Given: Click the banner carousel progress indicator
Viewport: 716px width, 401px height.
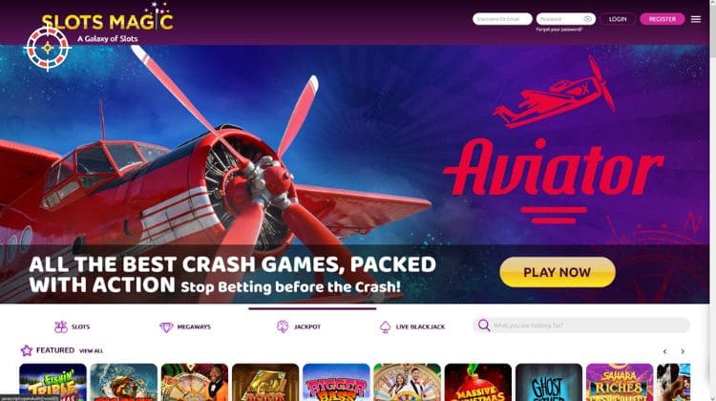Looking at the screenshot, I should pyautogui.click(x=312, y=308).
